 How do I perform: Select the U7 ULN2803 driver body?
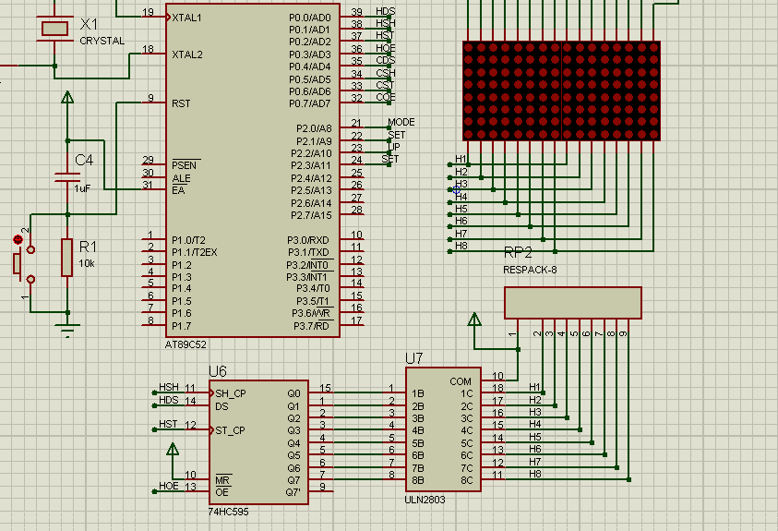pyautogui.click(x=443, y=429)
